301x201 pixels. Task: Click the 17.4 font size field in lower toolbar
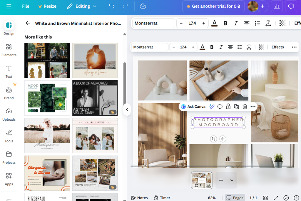[x=183, y=47]
